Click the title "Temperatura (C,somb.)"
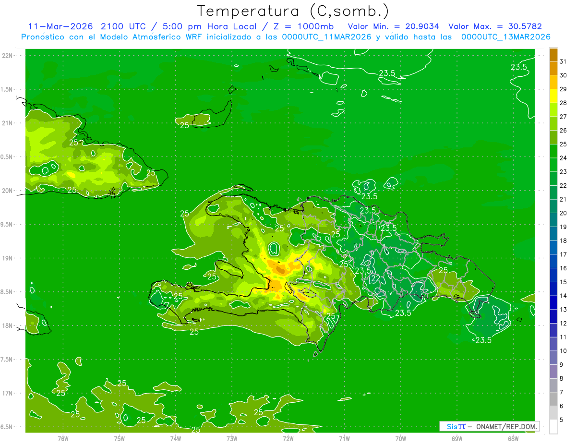The width and height of the screenshot is (576, 445). coord(293,12)
